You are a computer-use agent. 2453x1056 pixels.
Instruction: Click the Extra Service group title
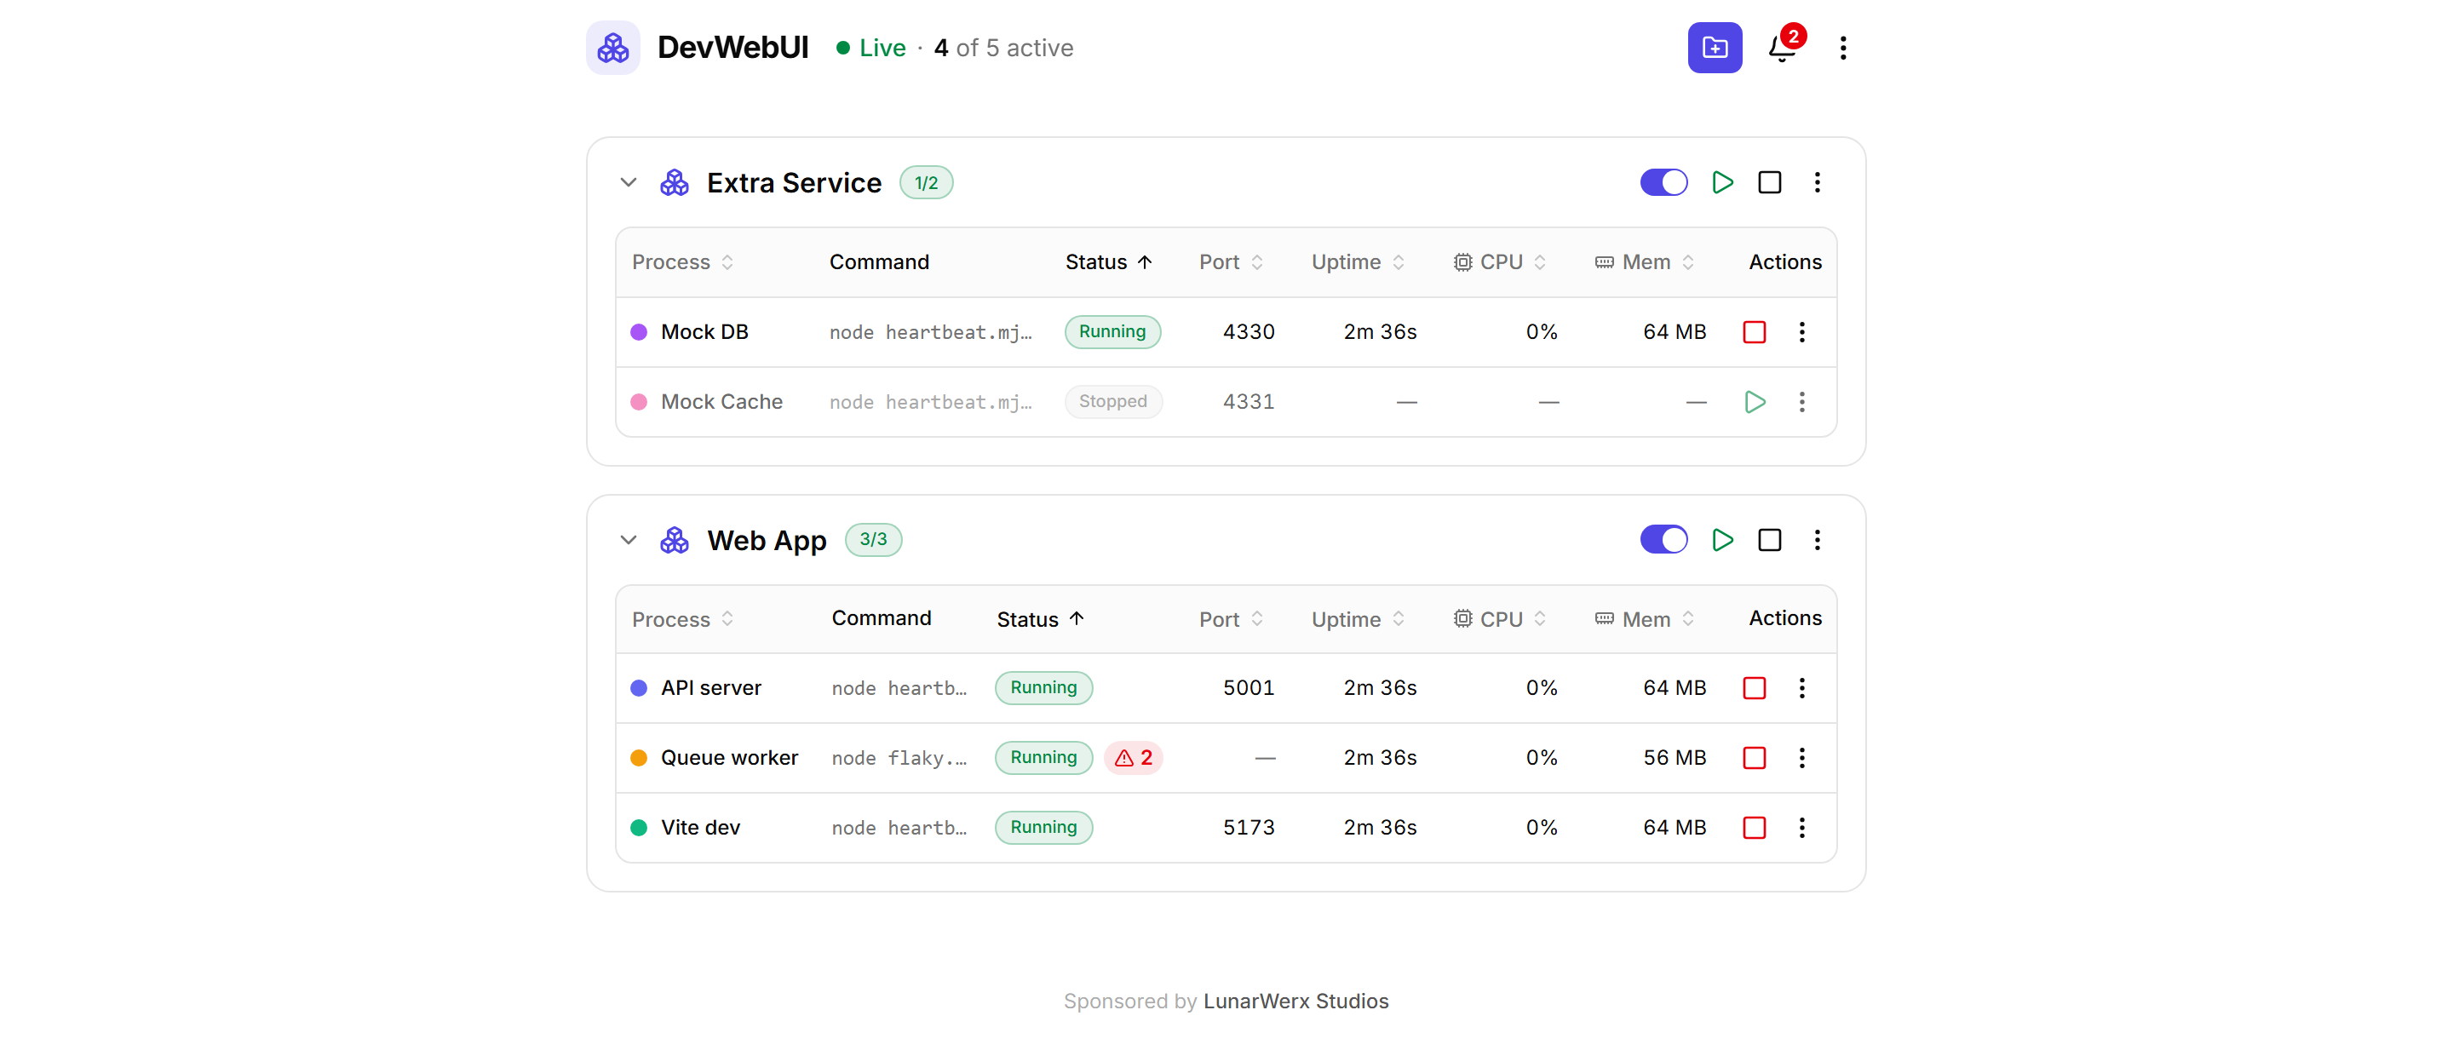click(x=794, y=183)
